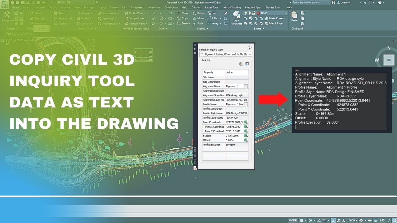397x223 pixels.
Task: Toggle annotation visibility status icon
Action: [333, 221]
